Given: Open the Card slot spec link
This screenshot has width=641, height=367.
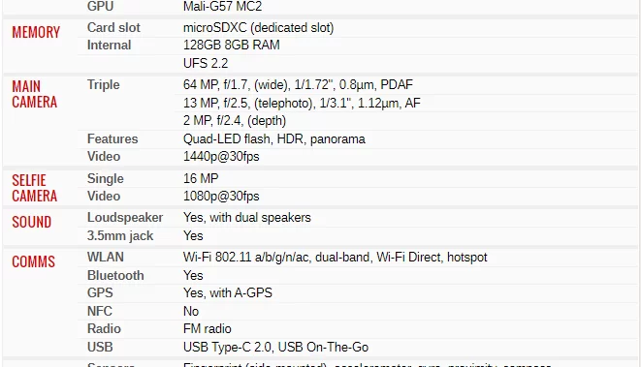Looking at the screenshot, I should point(113,27).
